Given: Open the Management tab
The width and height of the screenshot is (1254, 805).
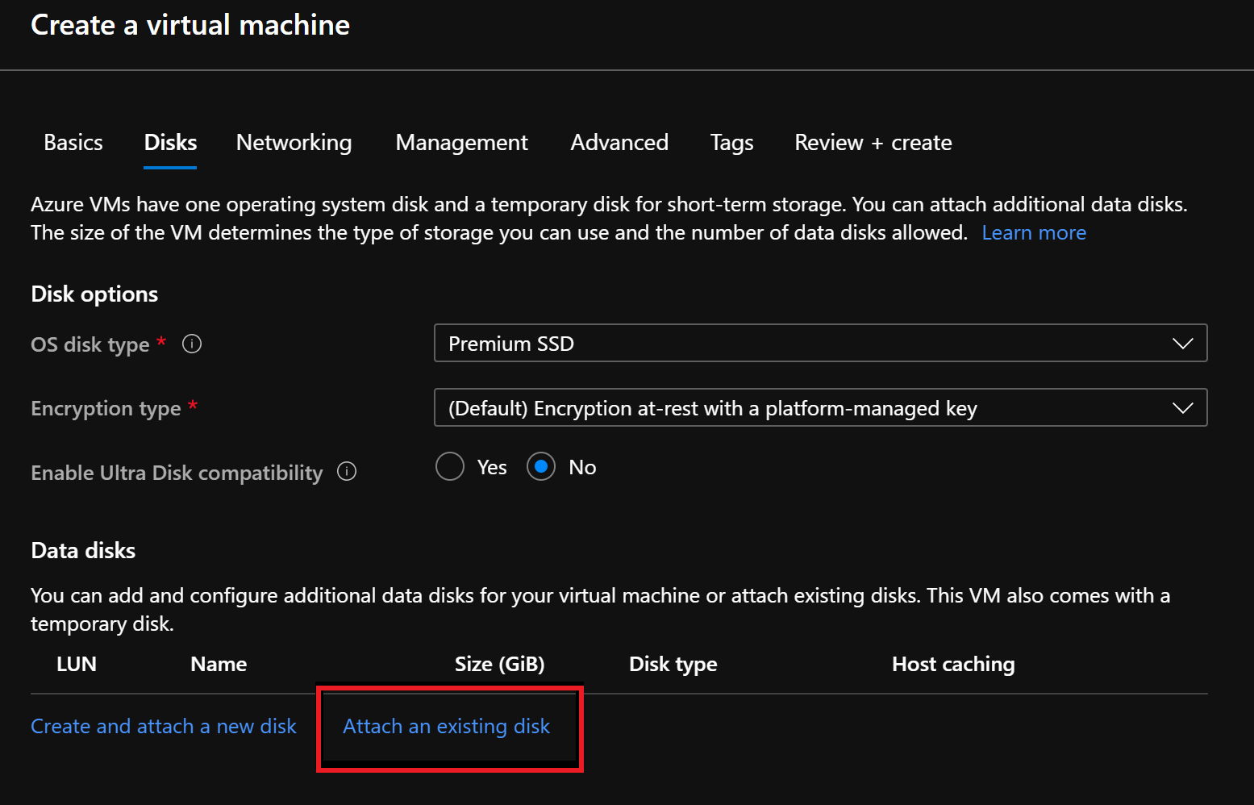Looking at the screenshot, I should pos(461,143).
